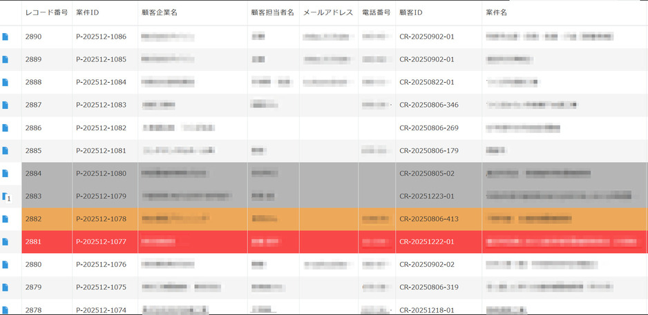Select customer ID CR-20250806-413 in orange row
This screenshot has height=315, width=648.
tap(428, 219)
